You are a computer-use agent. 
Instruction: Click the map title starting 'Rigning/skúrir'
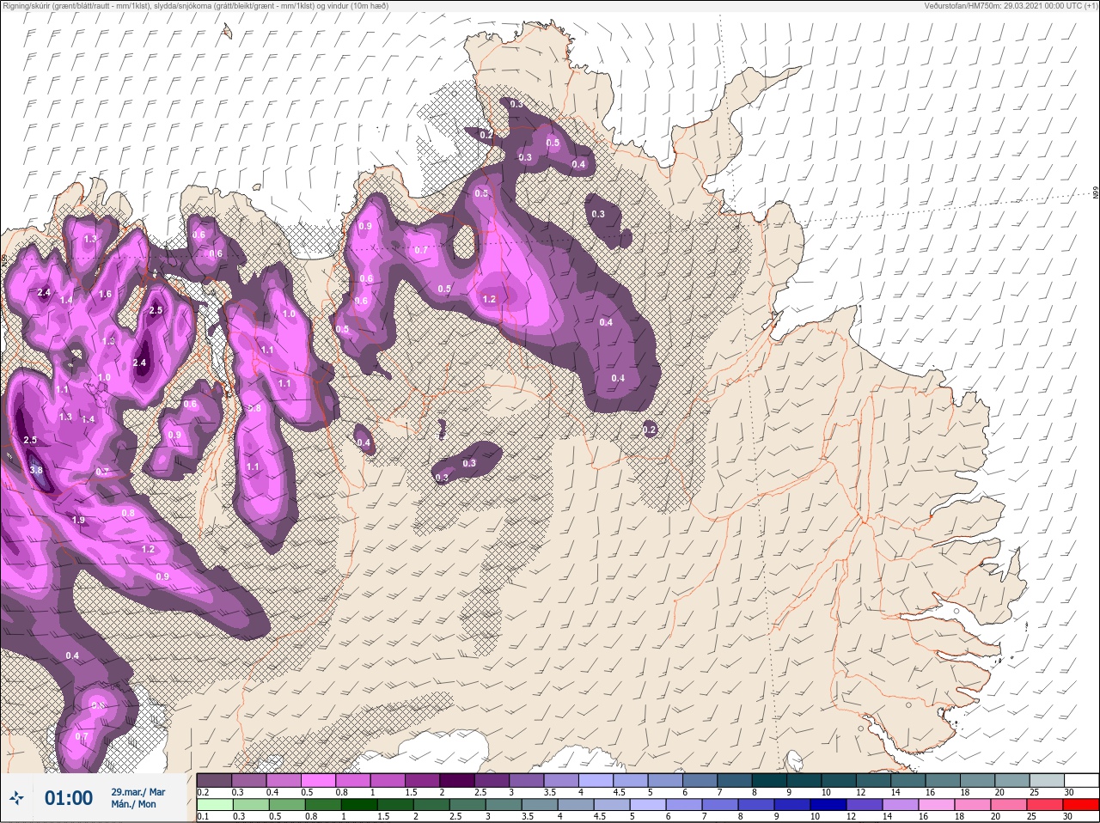[195, 5]
